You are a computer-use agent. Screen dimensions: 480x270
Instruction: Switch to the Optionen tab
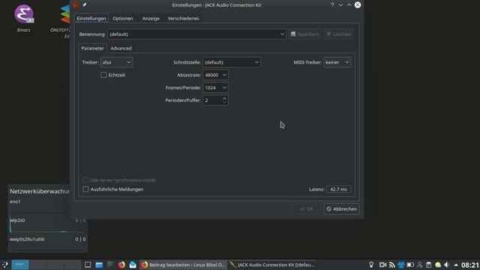pyautogui.click(x=123, y=18)
